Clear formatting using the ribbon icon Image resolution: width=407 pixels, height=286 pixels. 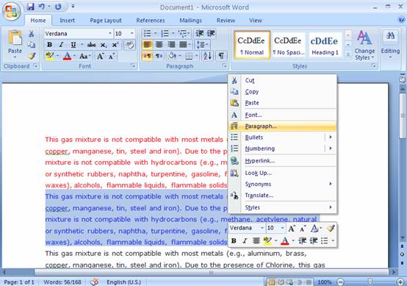click(129, 45)
